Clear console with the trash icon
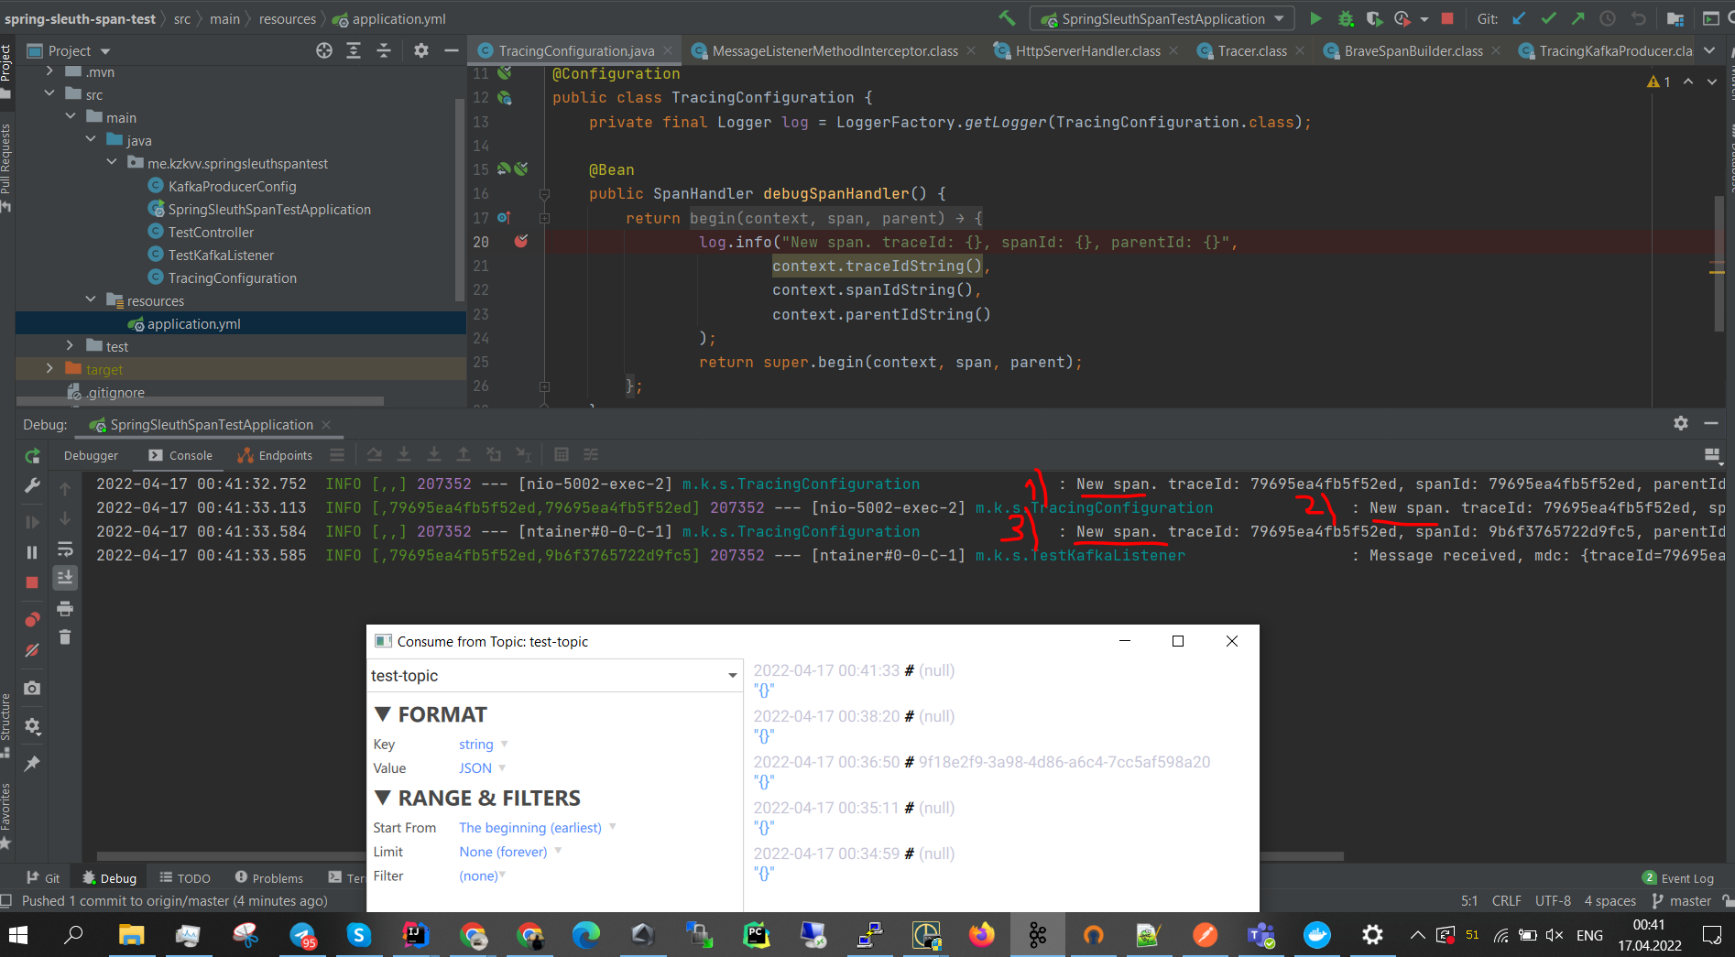The height and width of the screenshot is (957, 1735). (65, 637)
